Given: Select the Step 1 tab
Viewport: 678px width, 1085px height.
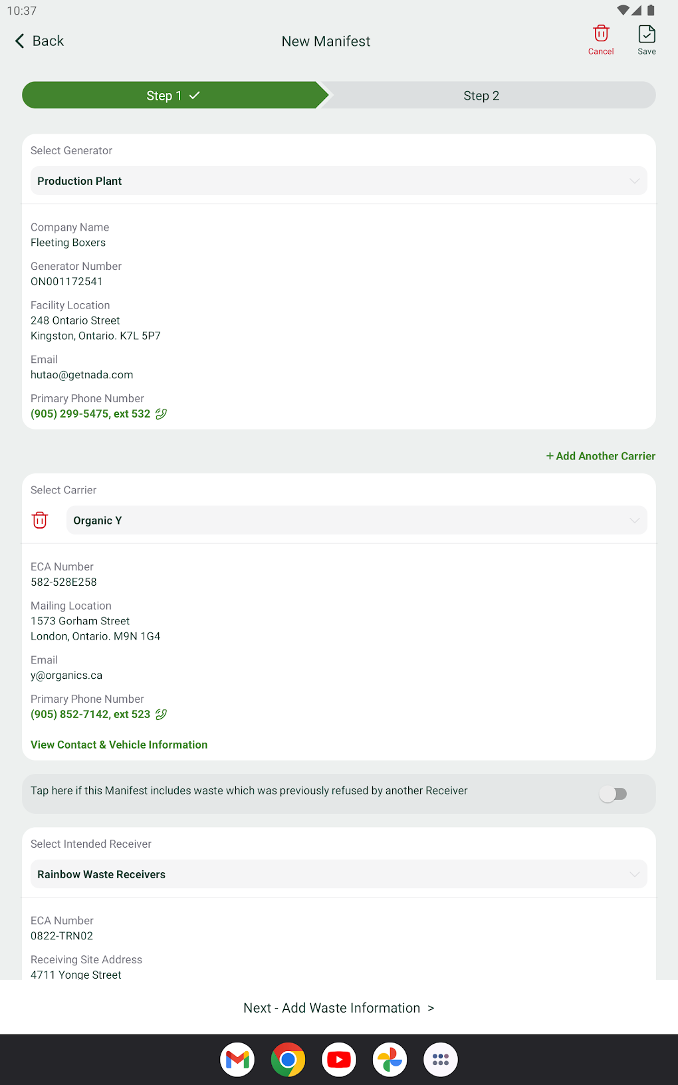Looking at the screenshot, I should (x=173, y=96).
